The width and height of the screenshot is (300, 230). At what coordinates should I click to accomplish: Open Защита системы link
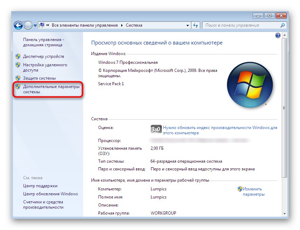coord(39,78)
